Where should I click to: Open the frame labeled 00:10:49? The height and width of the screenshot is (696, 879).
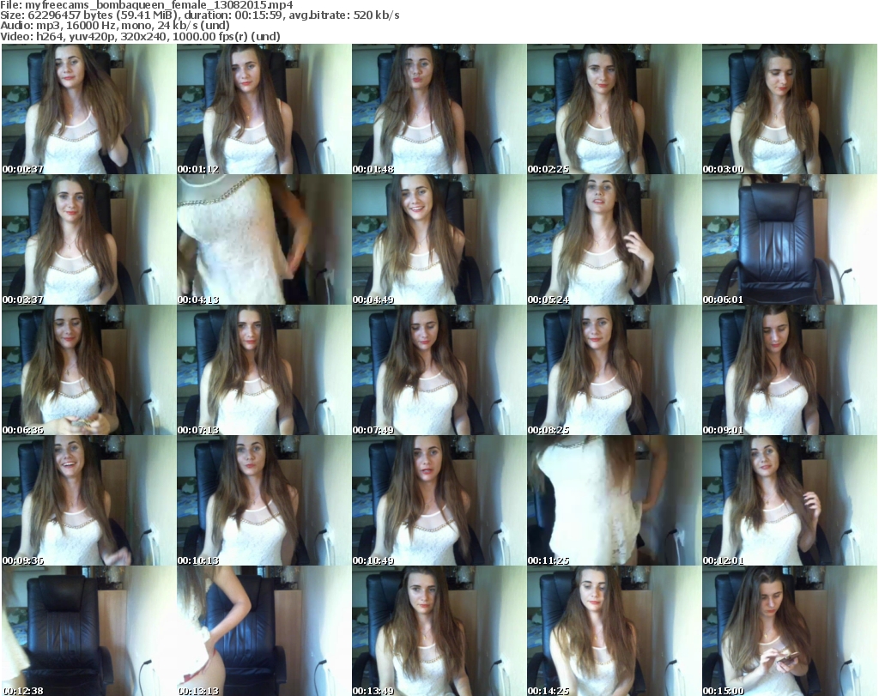[x=439, y=501]
